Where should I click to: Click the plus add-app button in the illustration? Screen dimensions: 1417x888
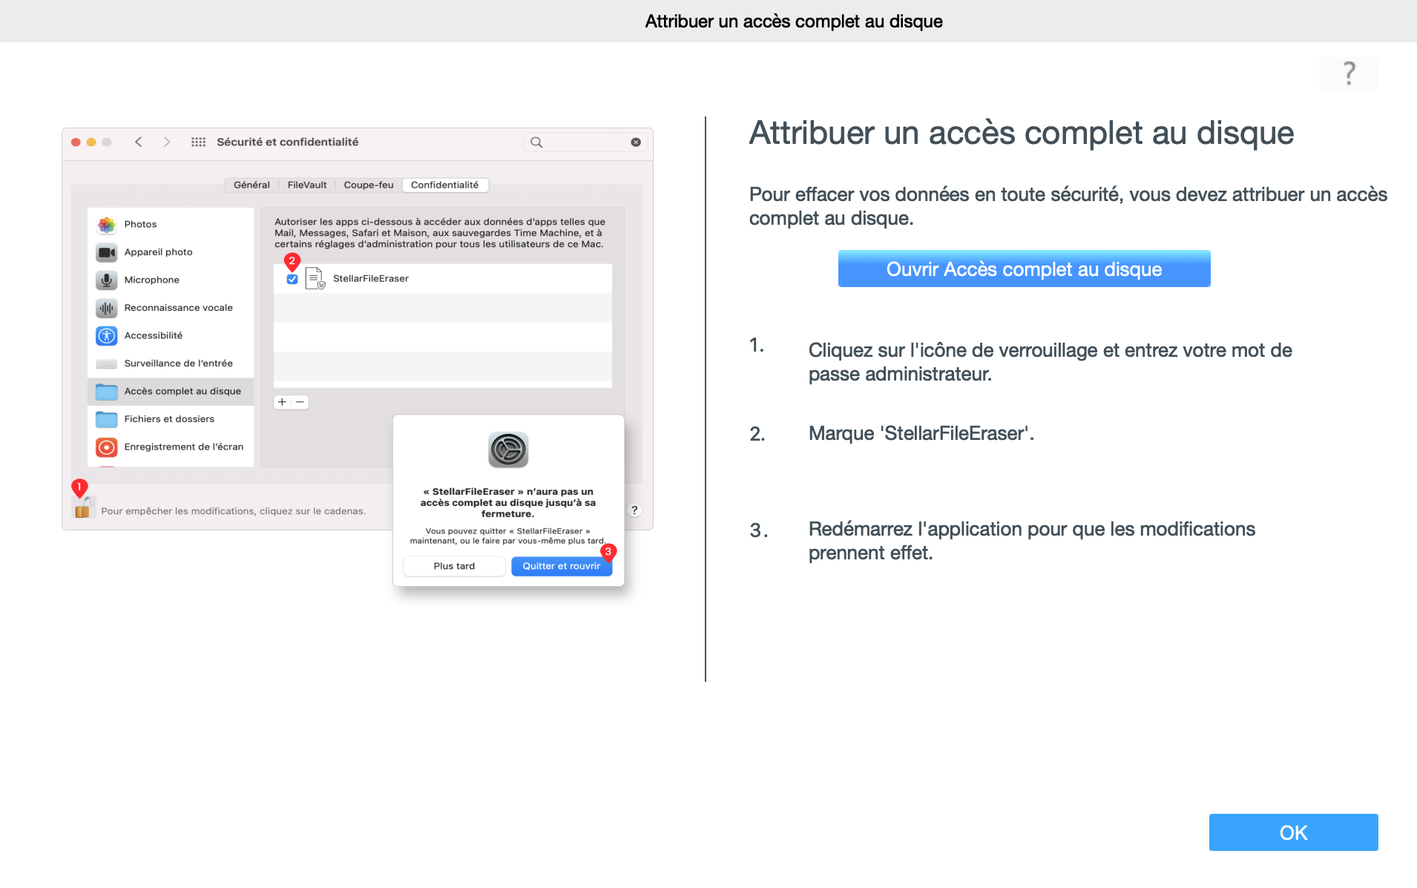282,402
